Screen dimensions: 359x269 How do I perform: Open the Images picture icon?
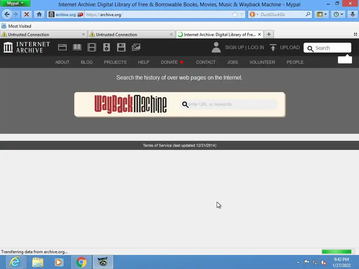[136, 47]
